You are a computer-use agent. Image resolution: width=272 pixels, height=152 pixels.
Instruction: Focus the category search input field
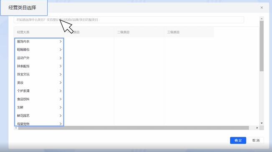[129, 20]
